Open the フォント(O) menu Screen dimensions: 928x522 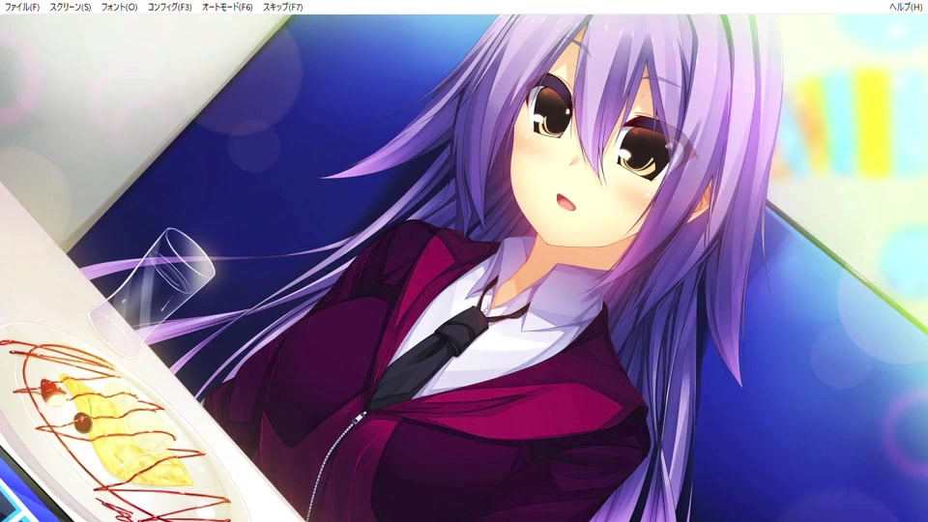click(x=119, y=7)
